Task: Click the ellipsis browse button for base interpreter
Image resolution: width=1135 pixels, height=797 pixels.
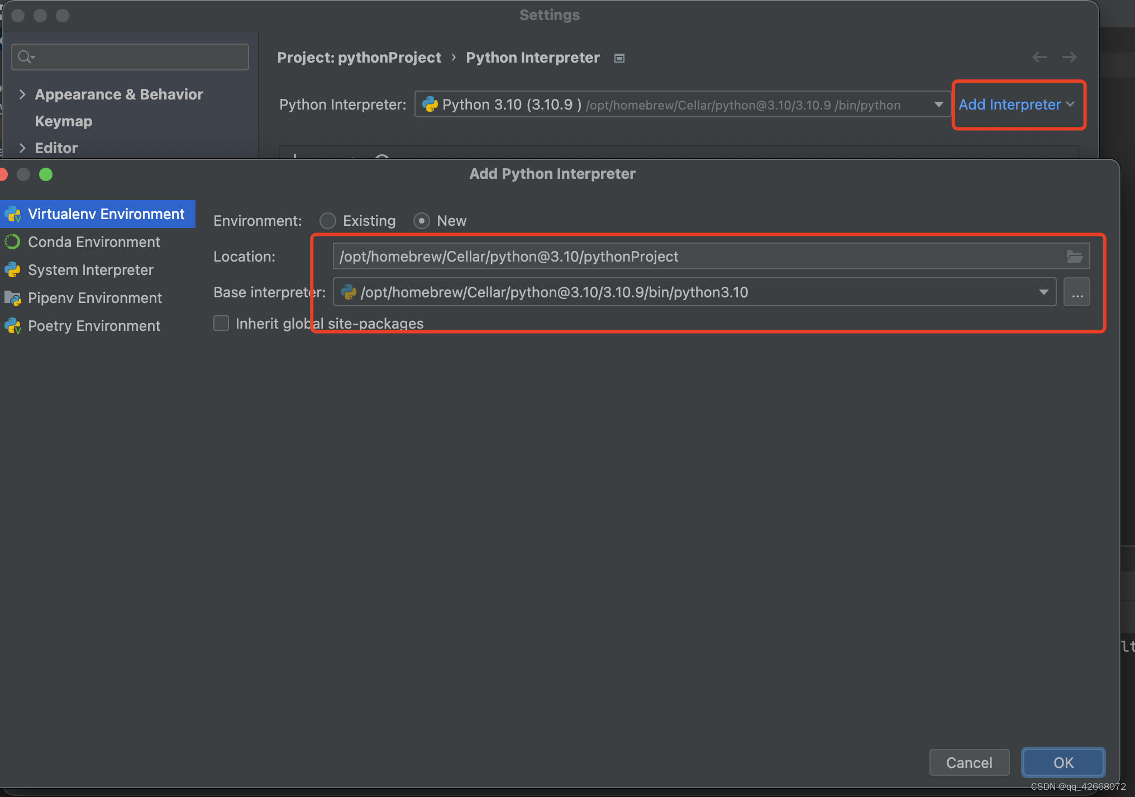Action: (1076, 292)
